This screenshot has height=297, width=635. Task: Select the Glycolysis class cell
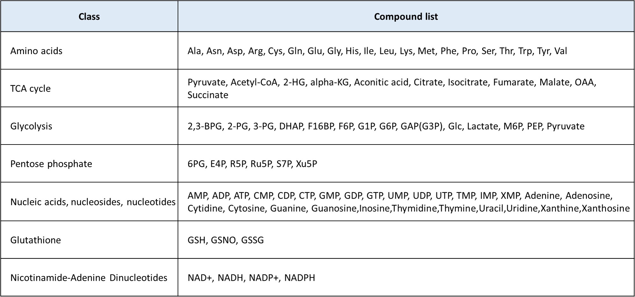coord(89,126)
